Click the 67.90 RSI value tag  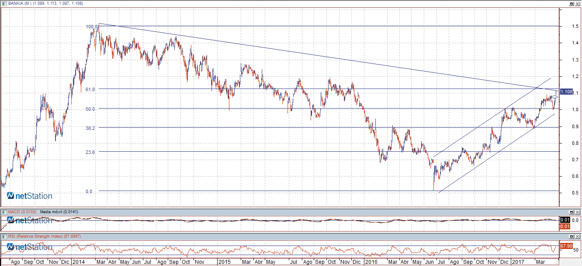pos(566,246)
